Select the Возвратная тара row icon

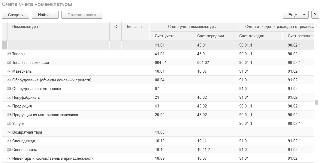point(9,132)
